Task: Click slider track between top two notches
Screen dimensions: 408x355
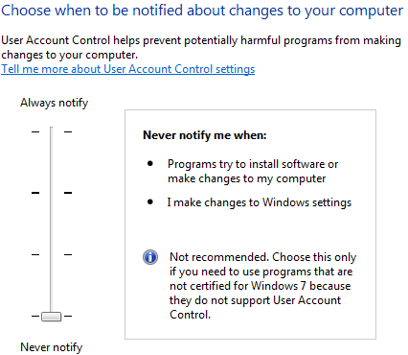Action: pyautogui.click(x=51, y=162)
